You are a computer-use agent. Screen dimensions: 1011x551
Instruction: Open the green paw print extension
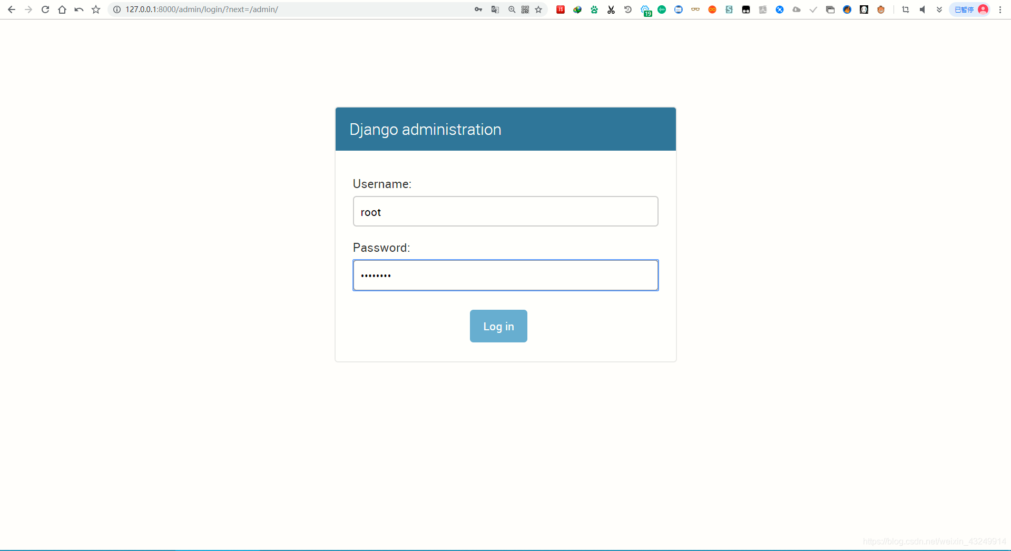(594, 9)
